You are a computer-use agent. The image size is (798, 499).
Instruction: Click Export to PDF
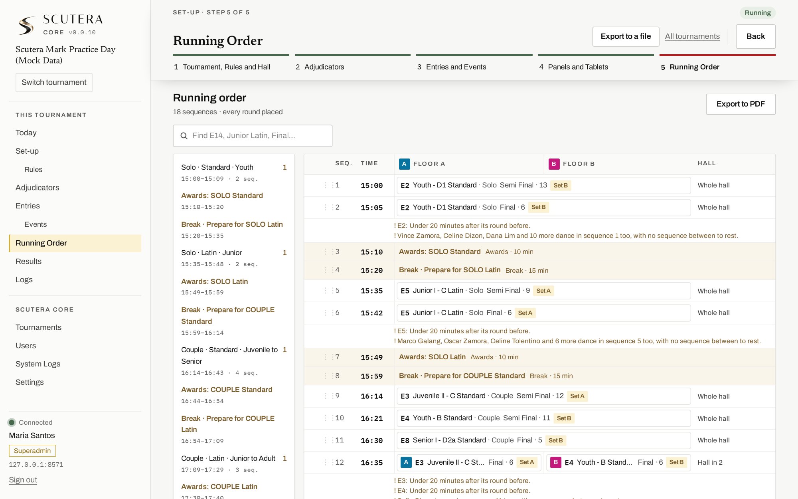741,104
